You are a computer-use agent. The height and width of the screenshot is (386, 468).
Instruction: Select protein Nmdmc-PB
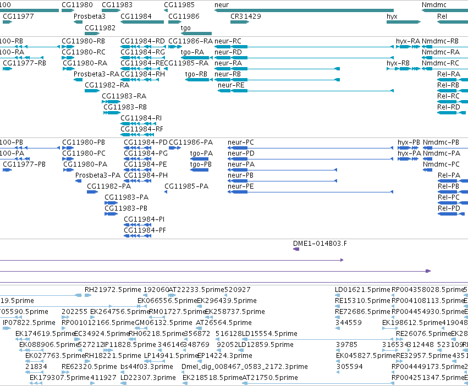click(x=441, y=142)
